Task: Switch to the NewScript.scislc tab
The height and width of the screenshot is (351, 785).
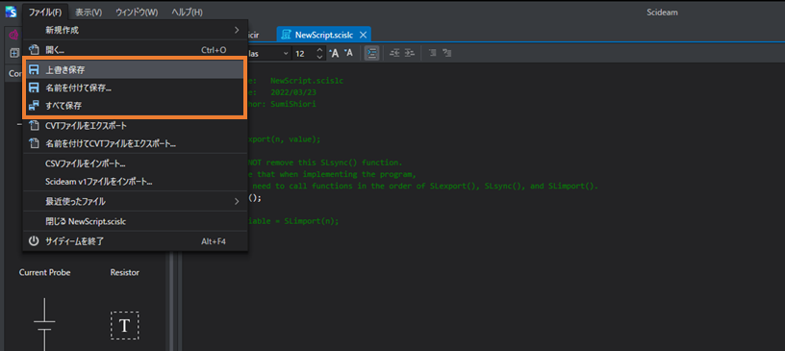Action: [324, 35]
